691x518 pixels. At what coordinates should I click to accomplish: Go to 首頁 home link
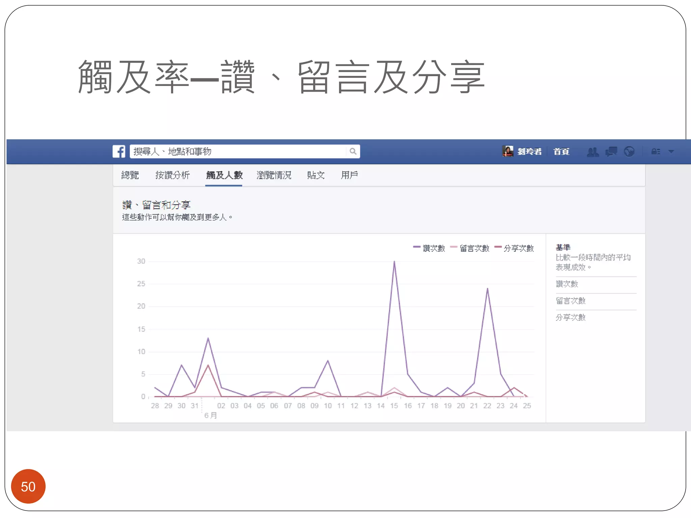click(x=561, y=152)
